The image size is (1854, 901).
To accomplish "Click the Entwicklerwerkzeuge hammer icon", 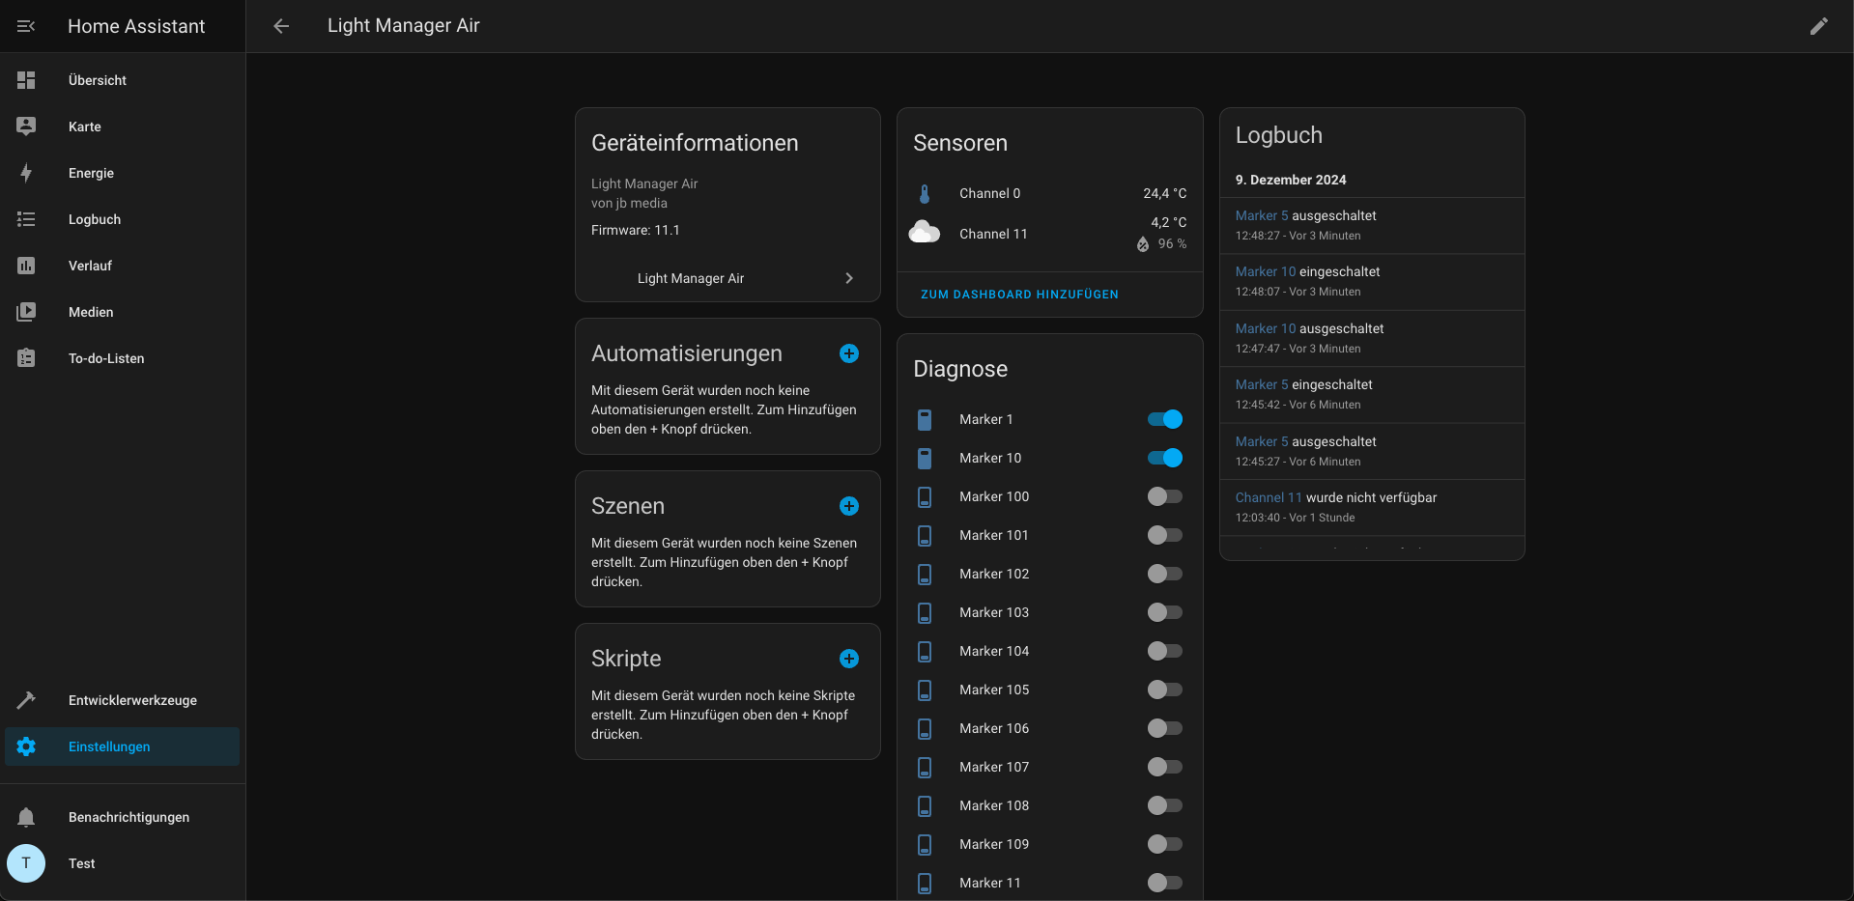I will click(26, 700).
